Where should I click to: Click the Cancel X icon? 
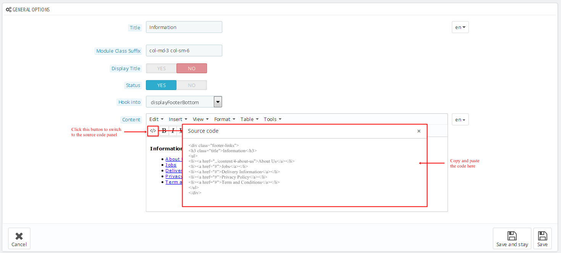point(19,236)
